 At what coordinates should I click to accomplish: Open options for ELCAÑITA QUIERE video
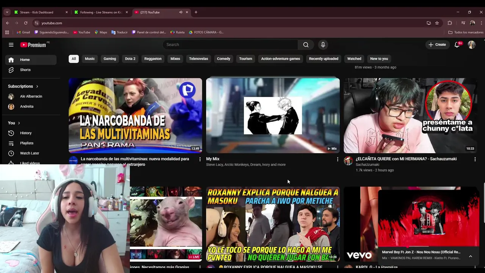point(475,159)
